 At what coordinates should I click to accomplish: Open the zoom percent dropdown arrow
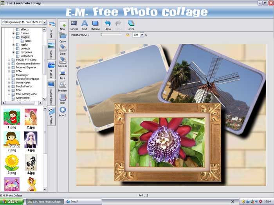[x=142, y=35]
